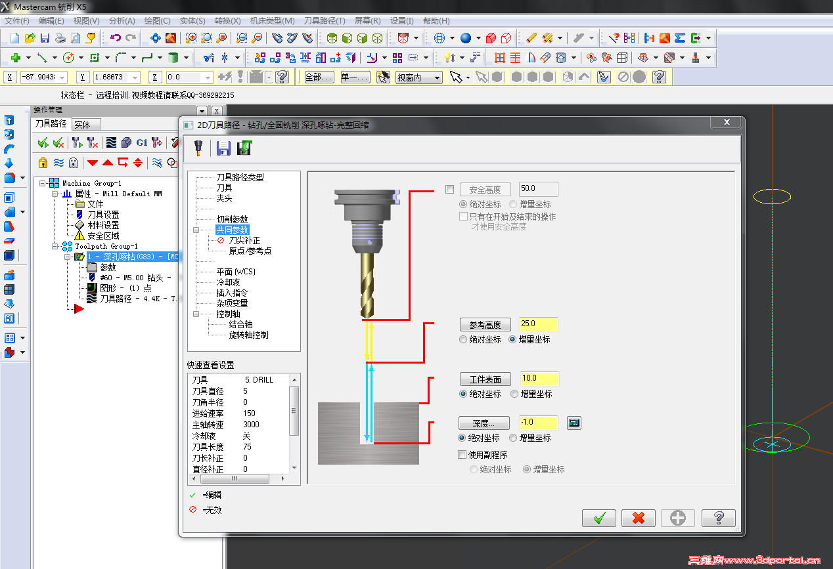
Task: Enable the 安全高度 checkbox
Action: coord(449,190)
